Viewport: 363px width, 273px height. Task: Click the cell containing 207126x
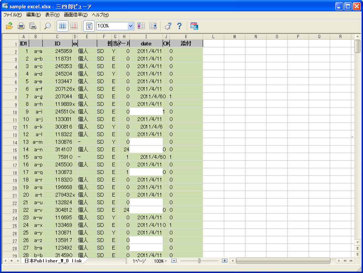click(x=57, y=89)
